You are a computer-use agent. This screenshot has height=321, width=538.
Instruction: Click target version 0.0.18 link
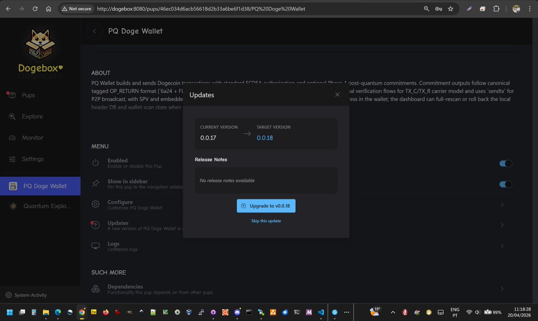point(265,138)
